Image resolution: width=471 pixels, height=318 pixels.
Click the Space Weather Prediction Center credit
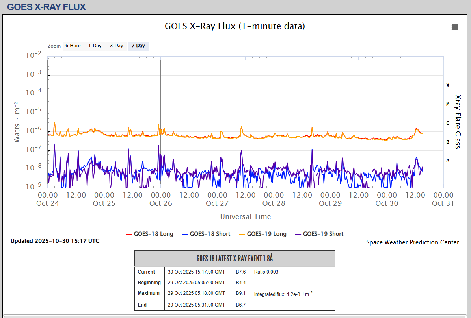tap(412, 242)
